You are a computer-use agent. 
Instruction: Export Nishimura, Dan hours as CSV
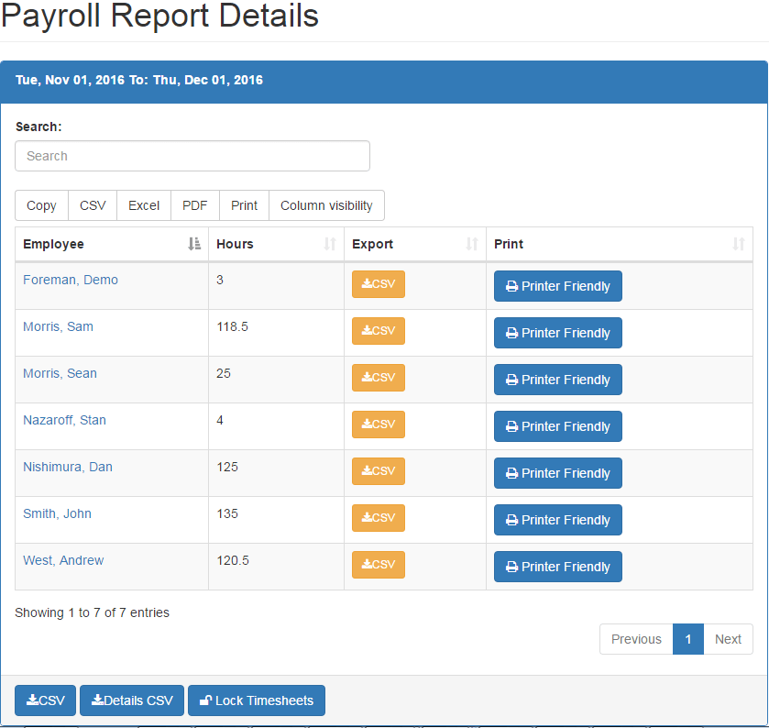point(378,471)
